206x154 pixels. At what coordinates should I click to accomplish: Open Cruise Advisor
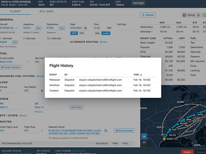pyautogui.click(x=11, y=67)
